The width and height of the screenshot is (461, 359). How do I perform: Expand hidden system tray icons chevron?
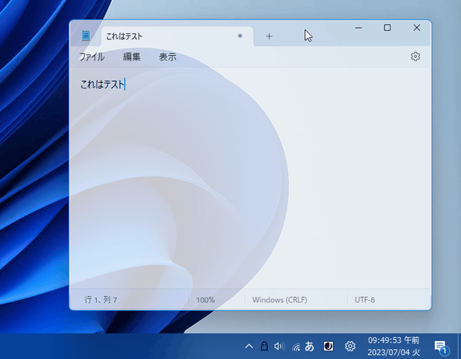249,347
